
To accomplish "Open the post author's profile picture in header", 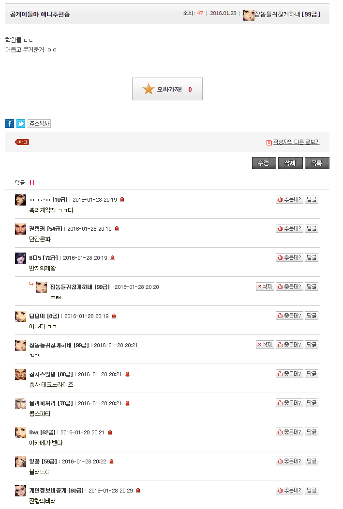I will [249, 15].
